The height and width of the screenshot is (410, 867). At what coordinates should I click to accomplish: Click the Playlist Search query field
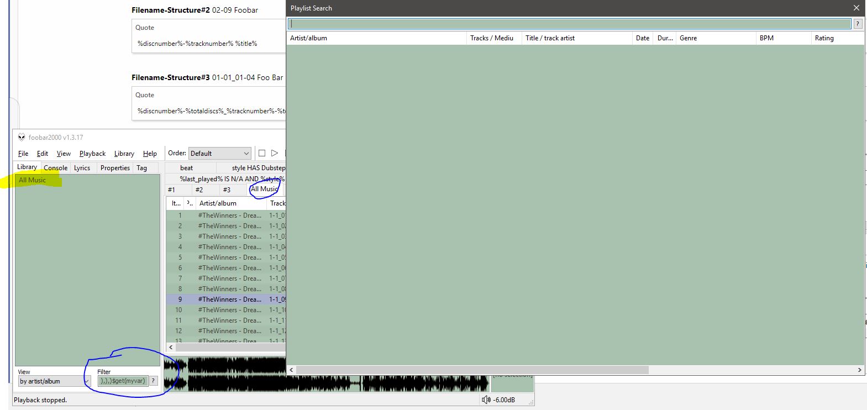click(570, 24)
